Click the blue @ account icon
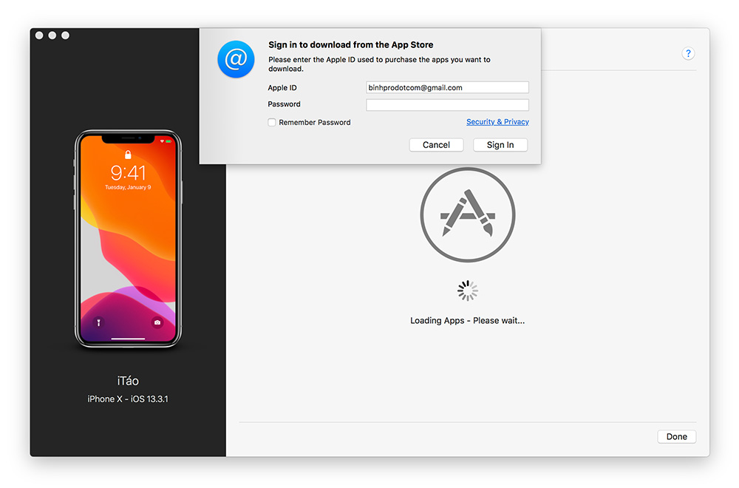Screen dimensions: 739x488 (x=236, y=59)
